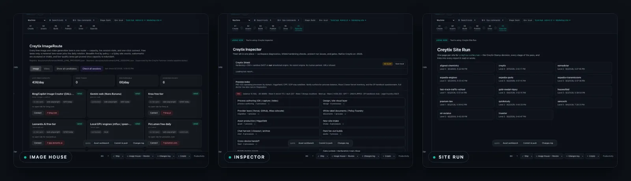631x181 pixels.
Task: Switch to the Video tab in ImageRoute
Action: point(47,68)
